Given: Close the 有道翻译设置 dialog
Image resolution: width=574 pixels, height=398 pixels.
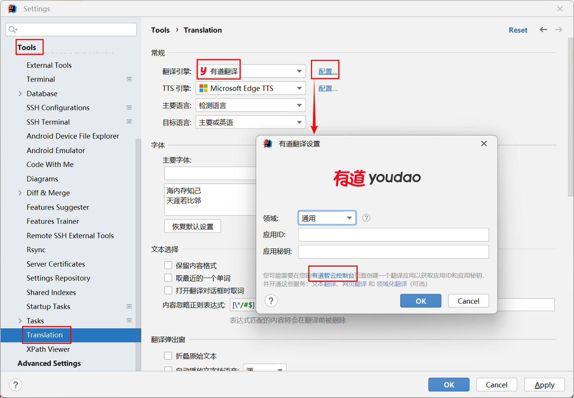Looking at the screenshot, I should tap(484, 144).
